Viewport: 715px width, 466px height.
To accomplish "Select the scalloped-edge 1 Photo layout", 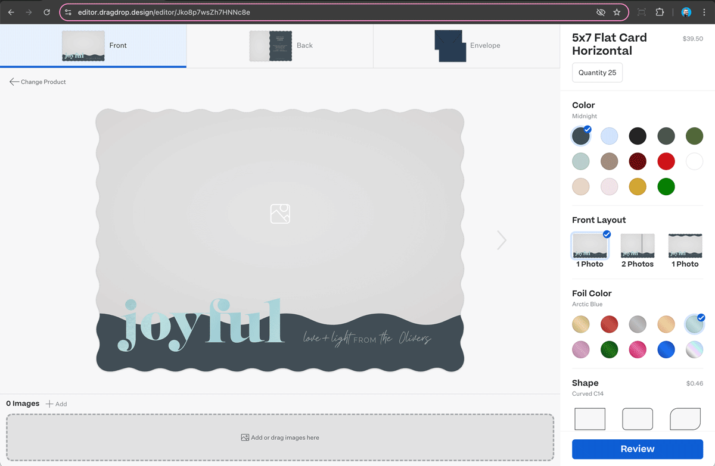I will coord(685,246).
